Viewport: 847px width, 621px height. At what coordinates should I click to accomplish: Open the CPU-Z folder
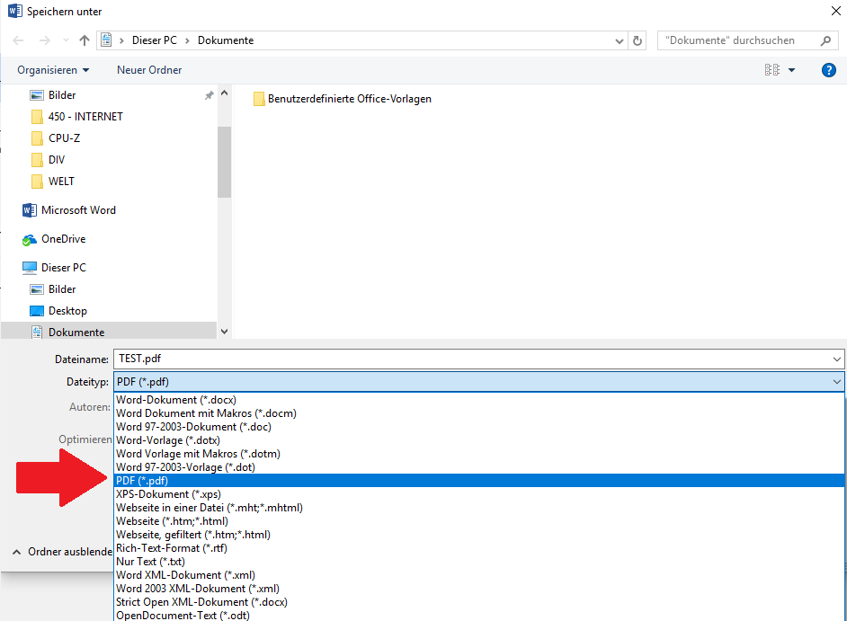click(x=56, y=138)
